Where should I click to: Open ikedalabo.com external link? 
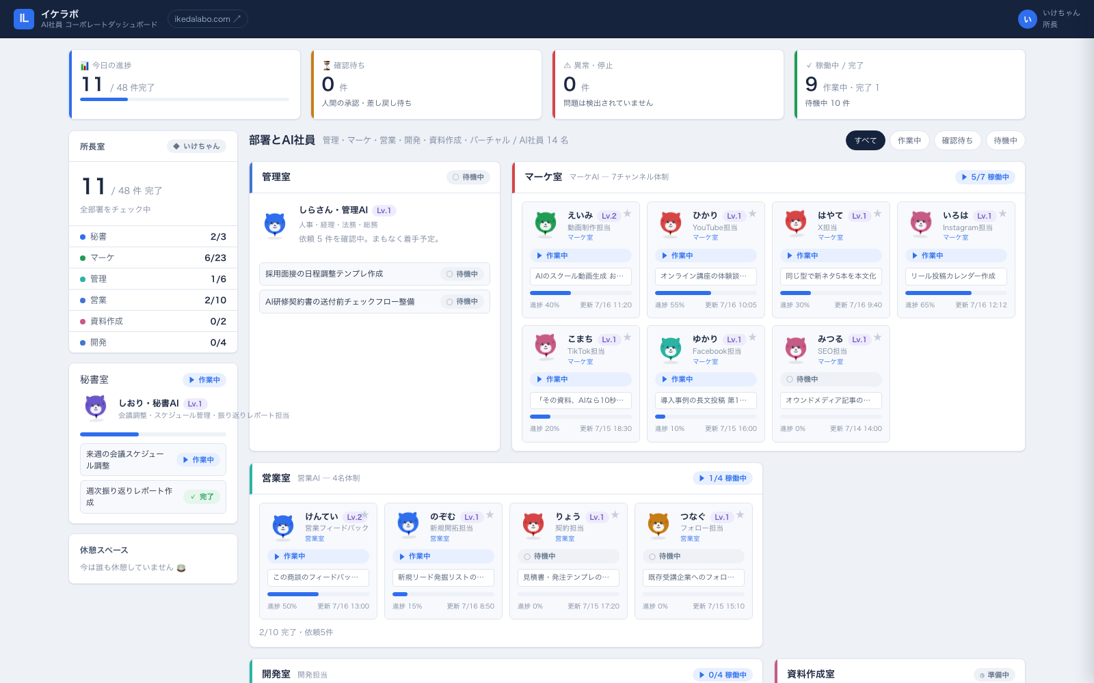tap(208, 19)
